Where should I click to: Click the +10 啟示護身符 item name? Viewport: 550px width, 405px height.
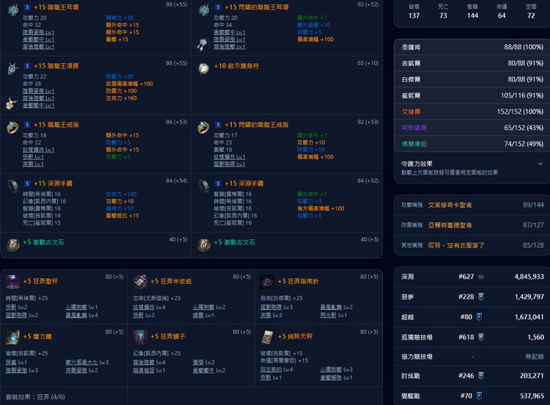click(236, 66)
